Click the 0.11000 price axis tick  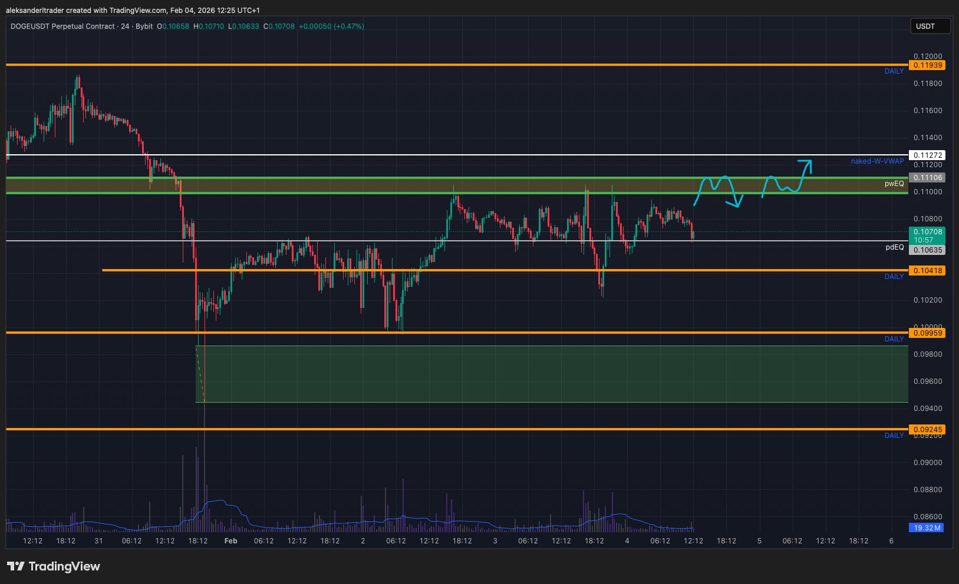coord(928,192)
